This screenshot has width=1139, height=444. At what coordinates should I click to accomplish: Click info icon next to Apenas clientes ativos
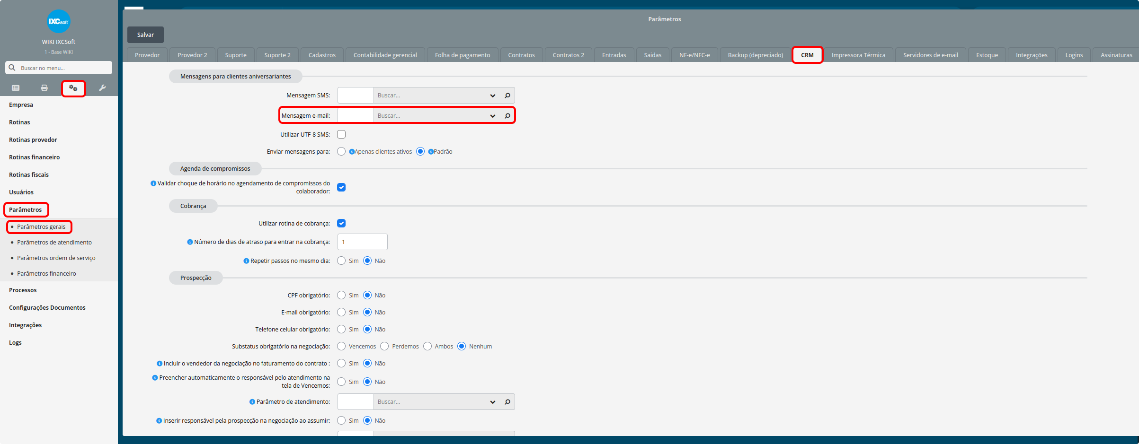(x=352, y=152)
